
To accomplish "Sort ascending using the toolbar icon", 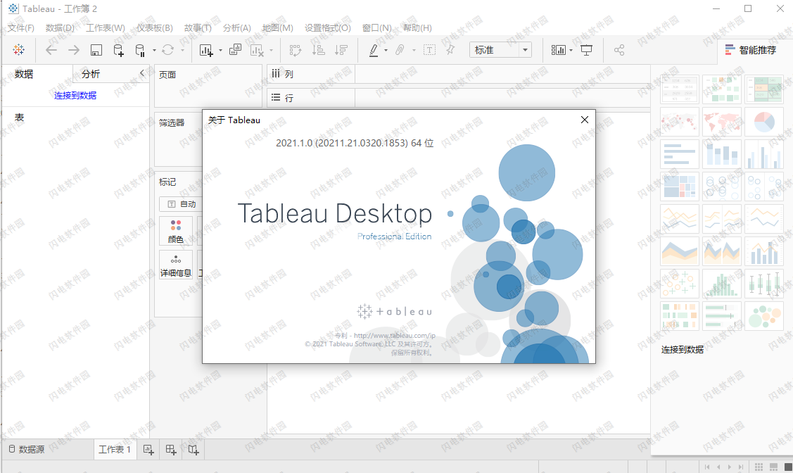I will click(319, 49).
